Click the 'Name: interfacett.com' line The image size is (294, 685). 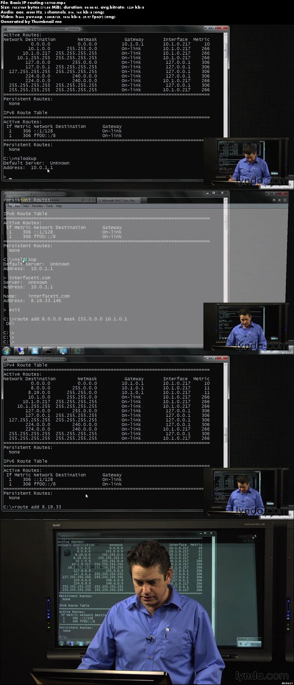(x=36, y=296)
